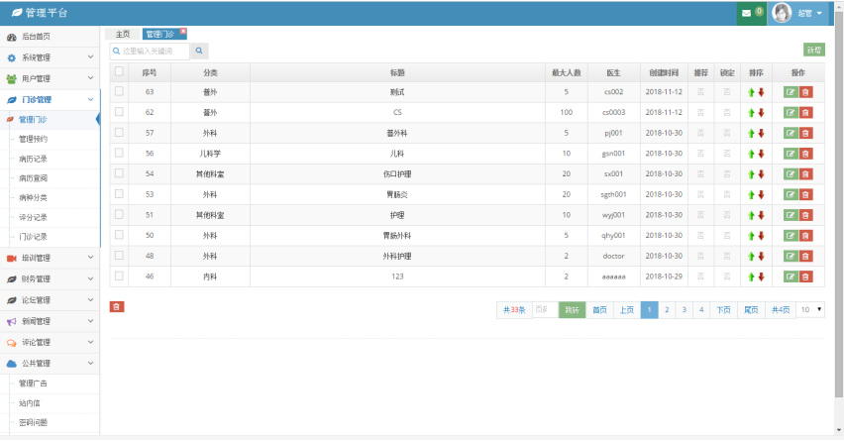Image resolution: width=844 pixels, height=441 pixels.
Task: Go to the 首页 first page
Action: pyautogui.click(x=599, y=309)
